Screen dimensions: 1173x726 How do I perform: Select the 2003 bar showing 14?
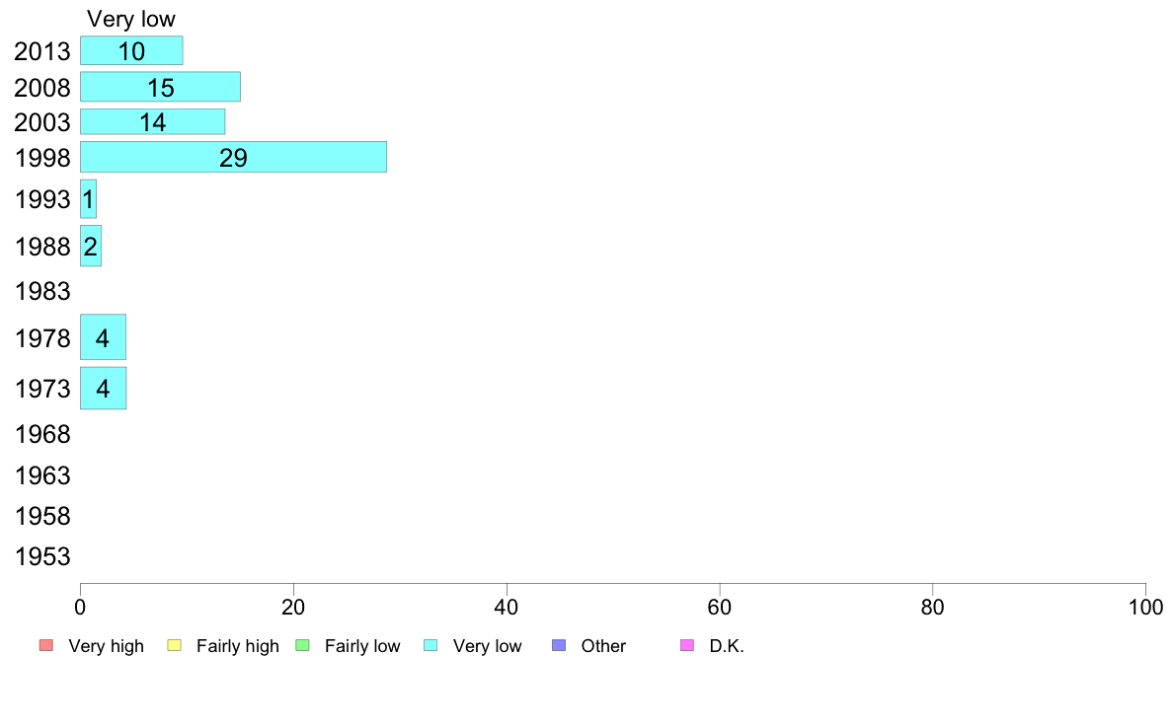153,122
